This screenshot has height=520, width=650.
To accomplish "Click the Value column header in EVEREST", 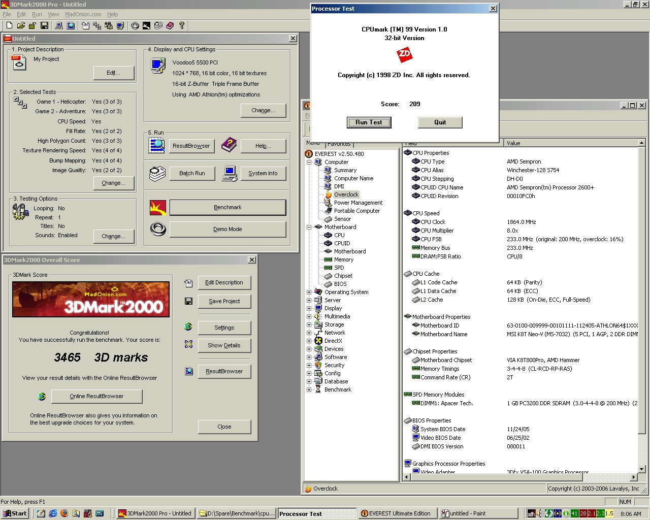I will 571,143.
